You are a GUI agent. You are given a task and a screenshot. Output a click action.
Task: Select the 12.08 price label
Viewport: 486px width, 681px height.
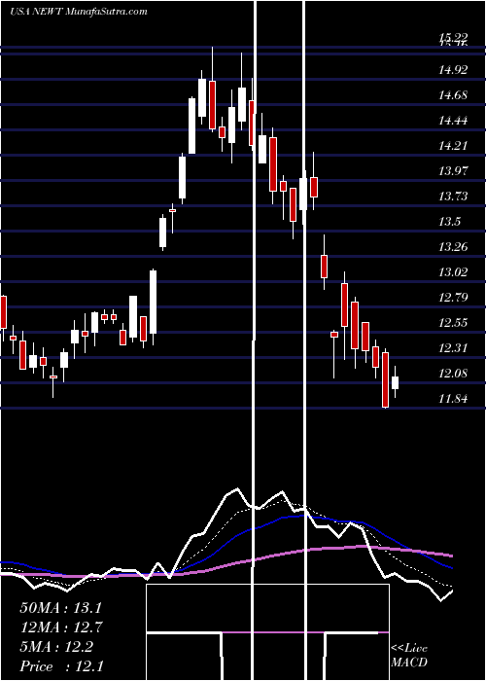(x=453, y=373)
